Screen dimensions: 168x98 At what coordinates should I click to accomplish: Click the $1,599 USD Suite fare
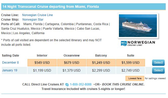[131, 63]
